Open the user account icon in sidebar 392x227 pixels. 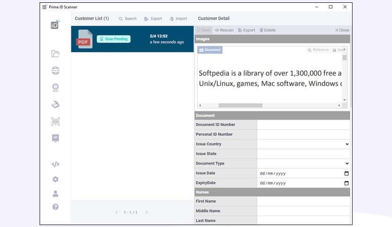(x=55, y=194)
